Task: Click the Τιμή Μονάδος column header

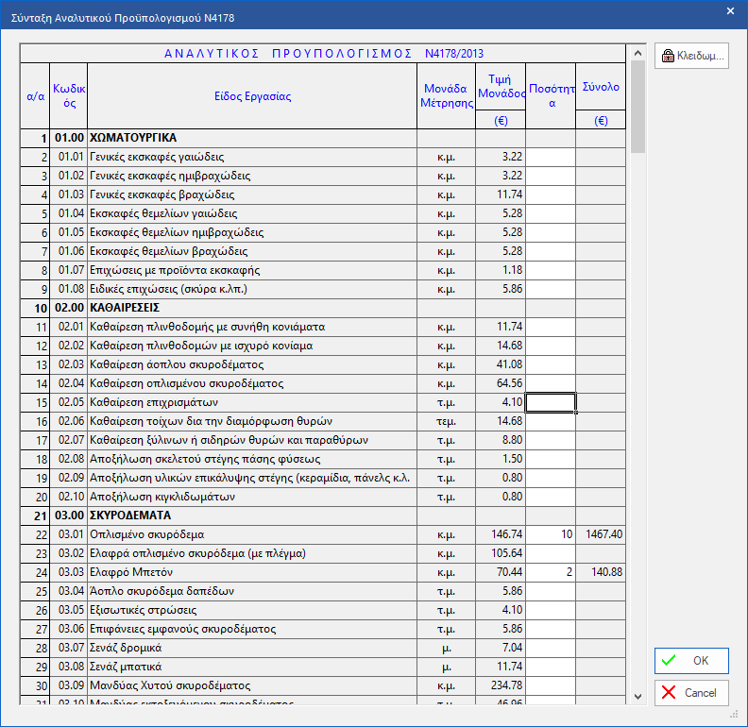Action: coord(501,87)
